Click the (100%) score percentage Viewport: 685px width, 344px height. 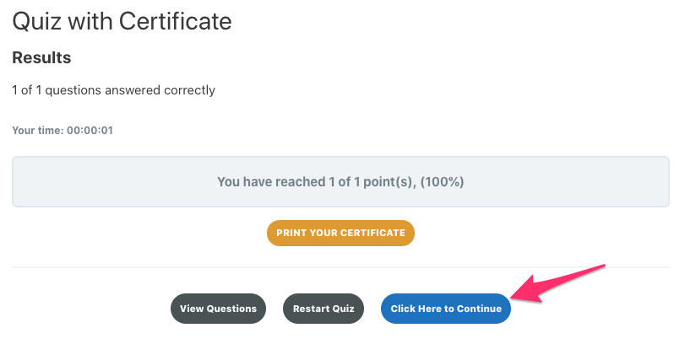click(x=442, y=181)
